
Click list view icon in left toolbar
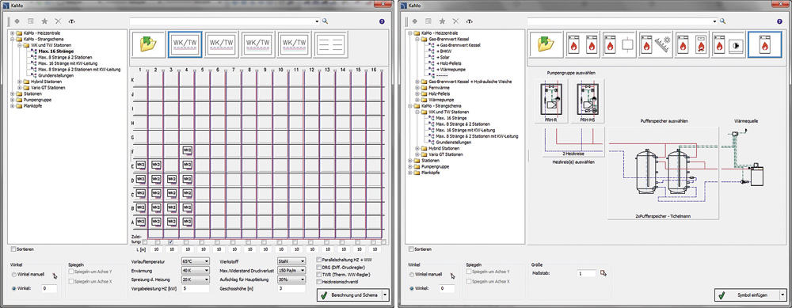(x=31, y=21)
